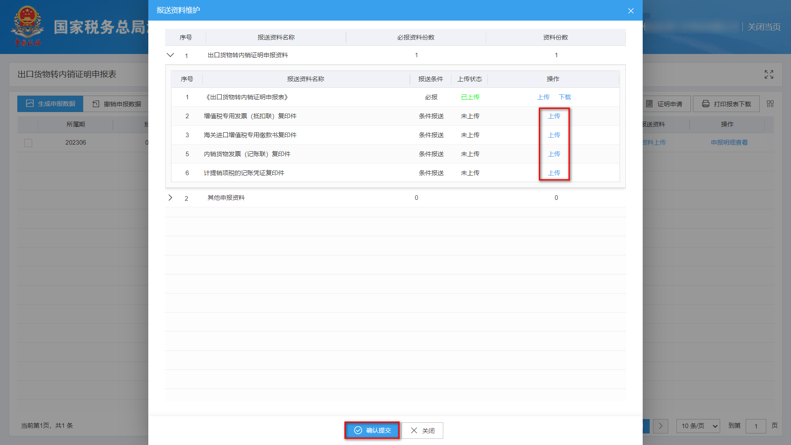This screenshot has width=791, height=445.
Task: Collapse the 出口货物转内销证明申报资料 row
Action: point(170,55)
